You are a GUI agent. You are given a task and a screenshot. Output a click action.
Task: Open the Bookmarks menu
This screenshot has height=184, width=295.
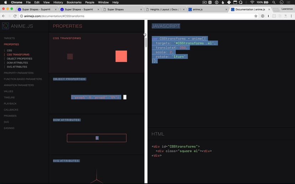(x=74, y=2)
